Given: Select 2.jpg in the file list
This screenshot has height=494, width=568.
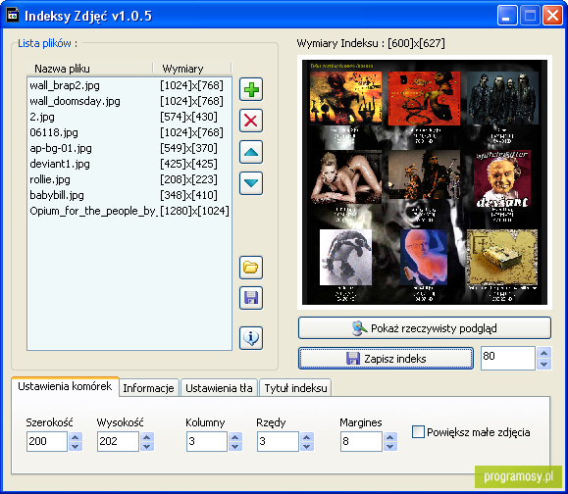Looking at the screenshot, I should coord(129,117).
